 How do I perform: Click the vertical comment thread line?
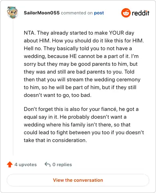pos(13,87)
